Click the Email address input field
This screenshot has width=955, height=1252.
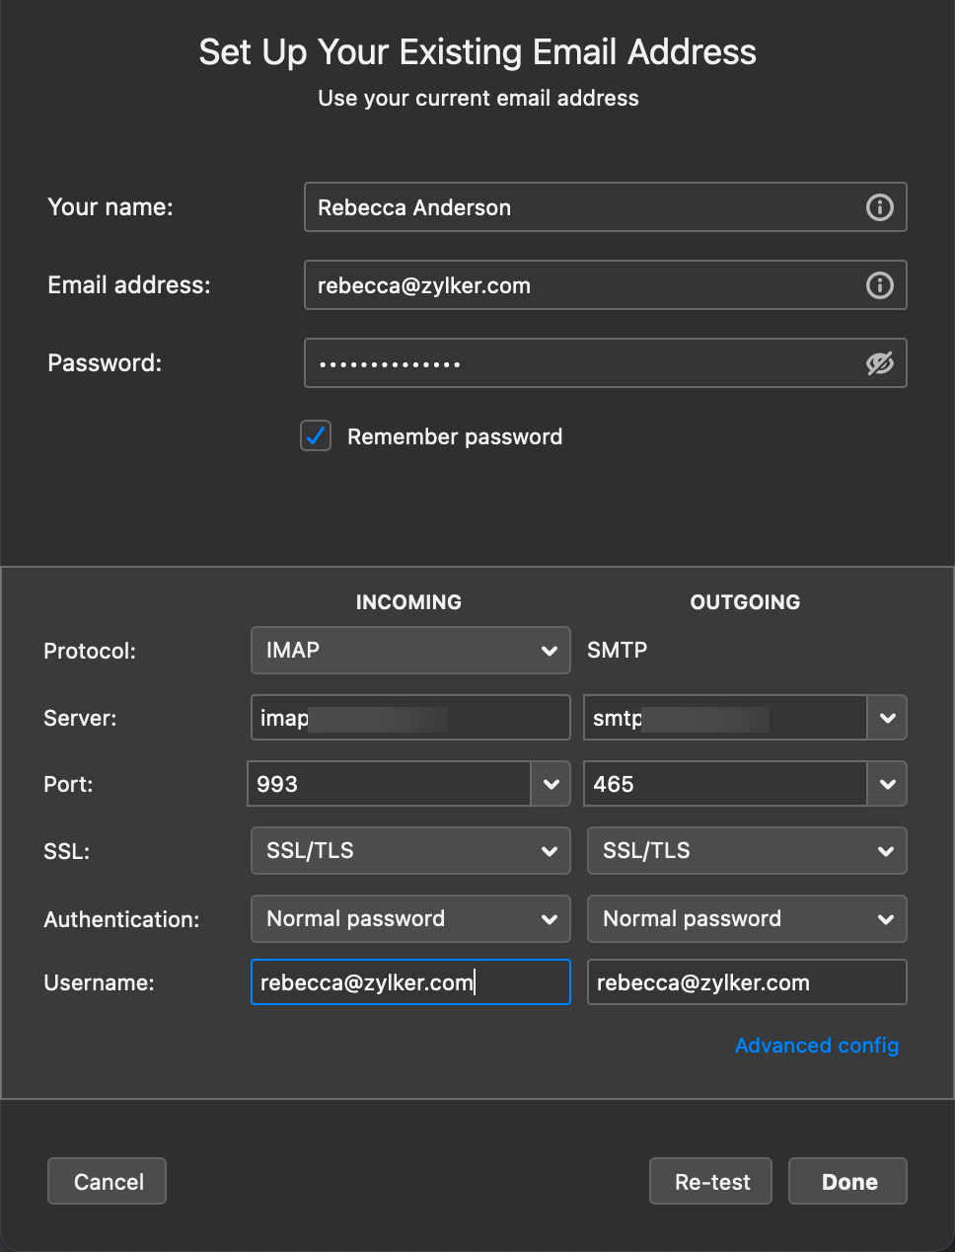(582, 285)
